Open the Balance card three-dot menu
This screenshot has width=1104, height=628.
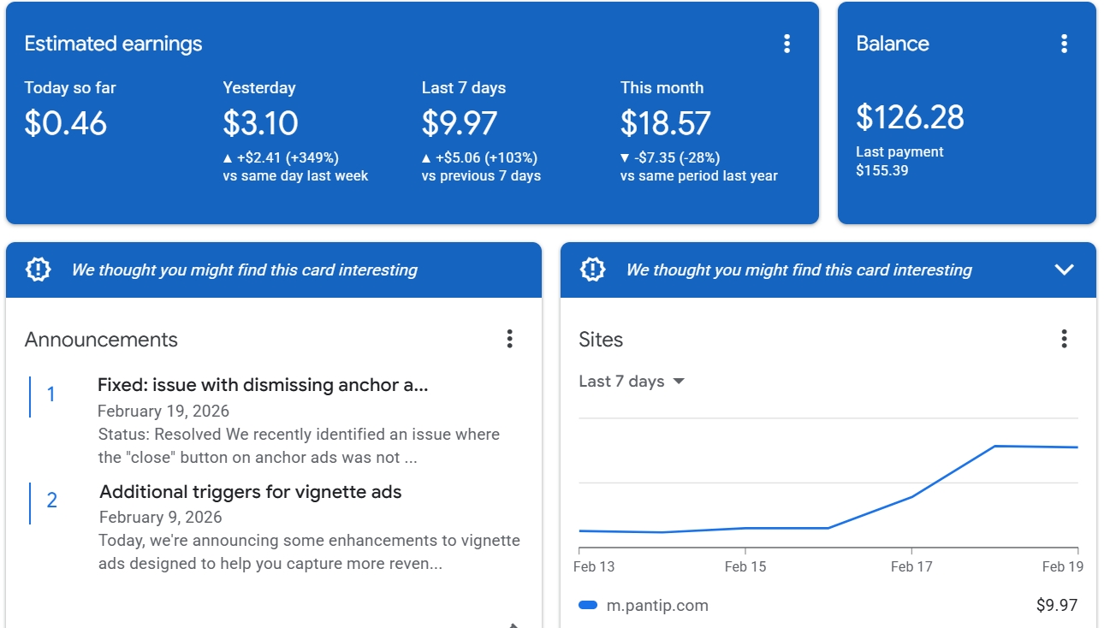pyautogui.click(x=1064, y=44)
